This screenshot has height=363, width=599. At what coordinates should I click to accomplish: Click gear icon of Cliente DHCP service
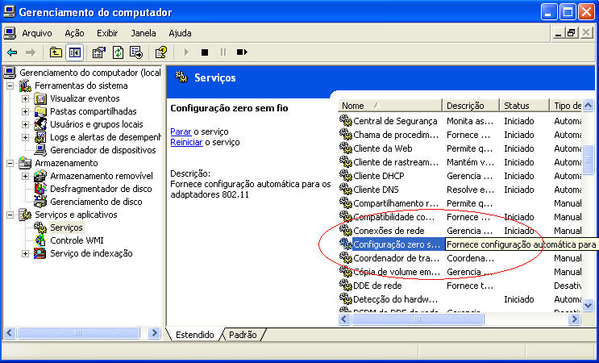[345, 176]
